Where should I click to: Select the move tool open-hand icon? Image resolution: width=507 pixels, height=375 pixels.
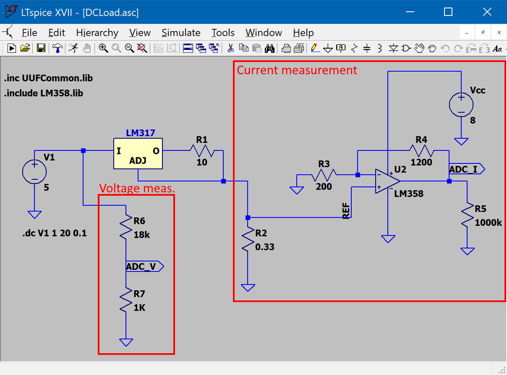[x=419, y=48]
